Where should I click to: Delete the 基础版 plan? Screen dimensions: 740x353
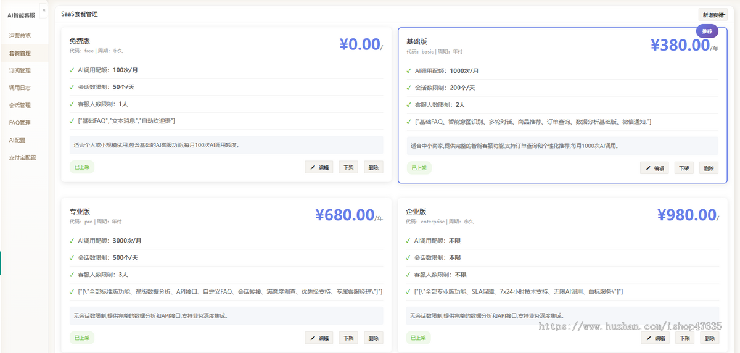pyautogui.click(x=709, y=168)
